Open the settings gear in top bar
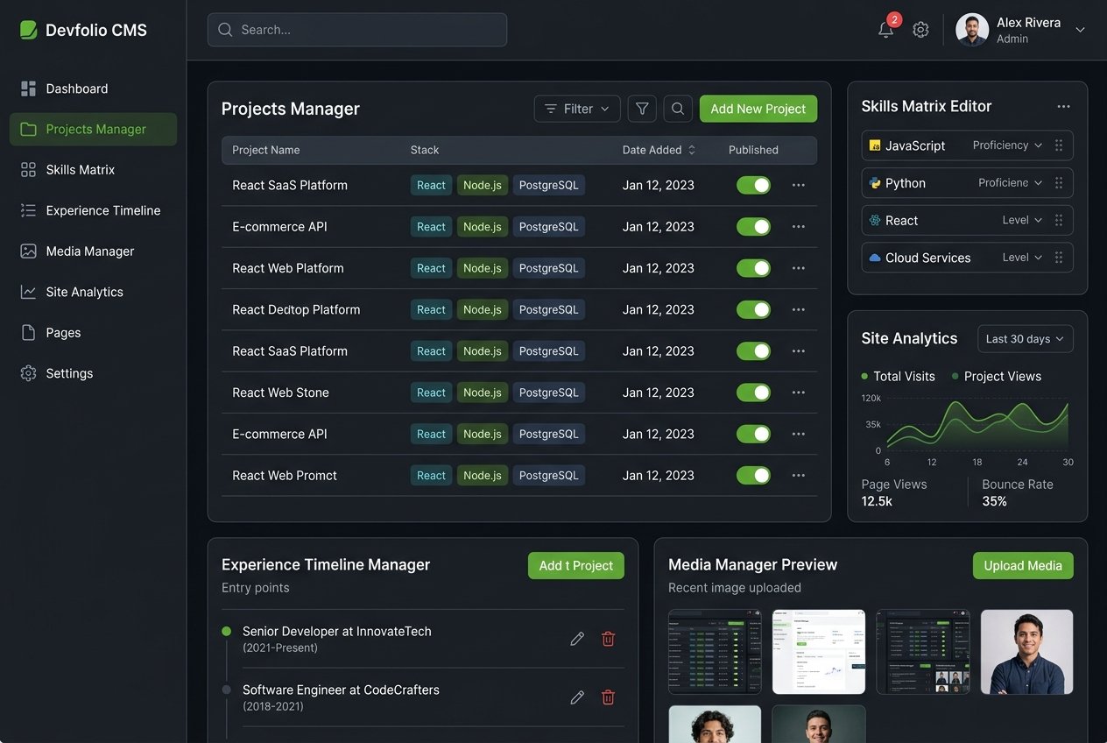Screen dimensions: 1107x743 tap(920, 30)
